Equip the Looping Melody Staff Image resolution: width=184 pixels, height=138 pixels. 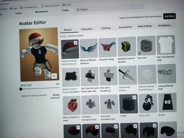coord(167,74)
